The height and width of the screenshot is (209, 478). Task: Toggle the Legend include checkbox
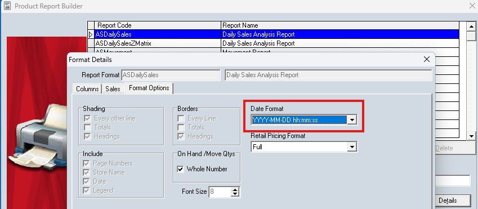tap(87, 190)
